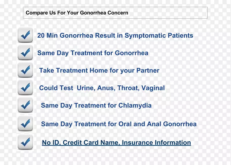Click the words Symptomatic Patients in first item

(x=159, y=35)
